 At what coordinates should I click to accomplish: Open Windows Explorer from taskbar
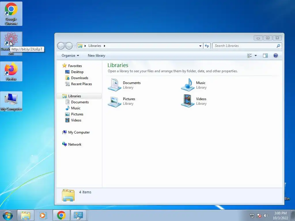[26, 215]
